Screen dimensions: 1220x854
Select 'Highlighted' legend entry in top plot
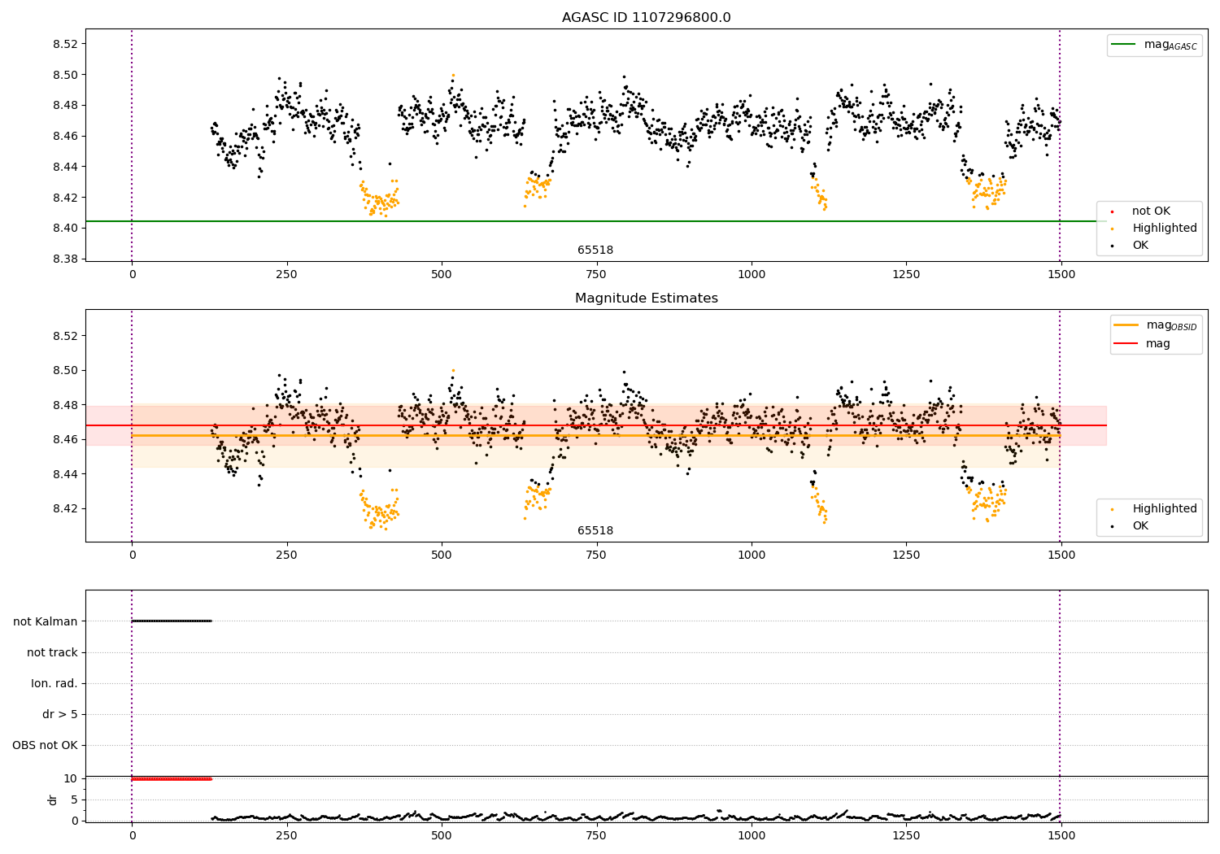point(1156,228)
